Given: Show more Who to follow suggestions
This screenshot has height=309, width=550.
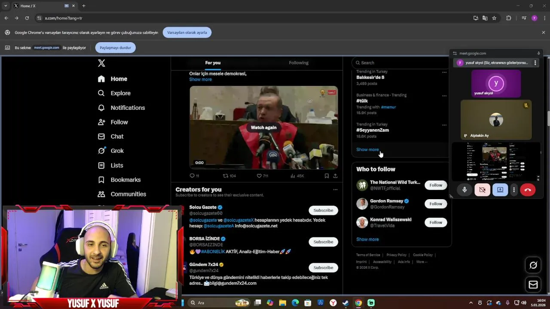Looking at the screenshot, I should [x=367, y=239].
